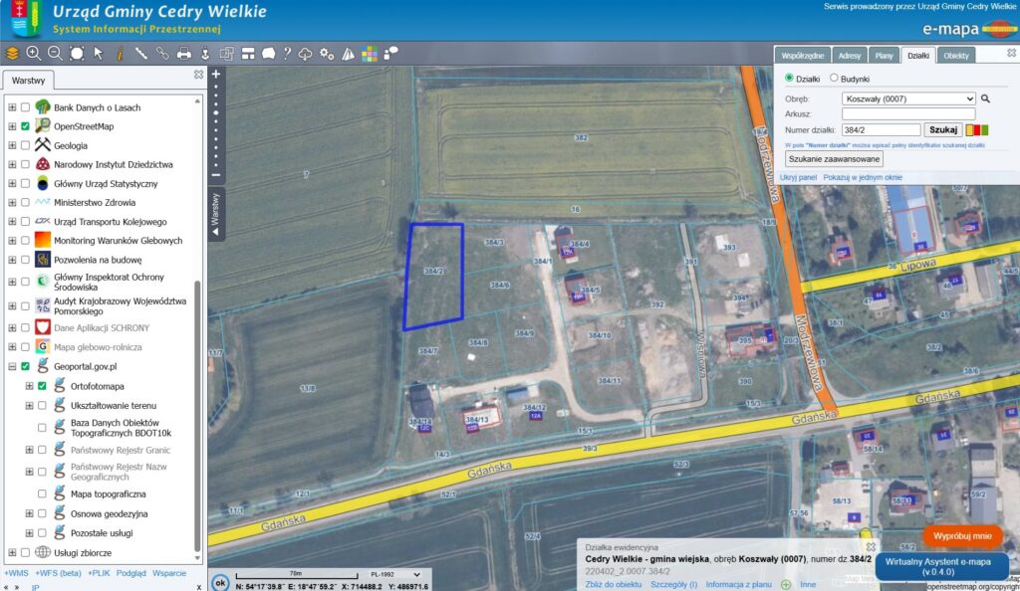Click the Numer działki input field
This screenshot has height=591, width=1020.
coord(881,130)
